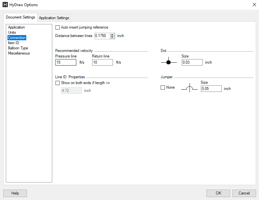The image size is (259, 200).
Task: Select Application in the settings list
Action: pyautogui.click(x=16, y=27)
